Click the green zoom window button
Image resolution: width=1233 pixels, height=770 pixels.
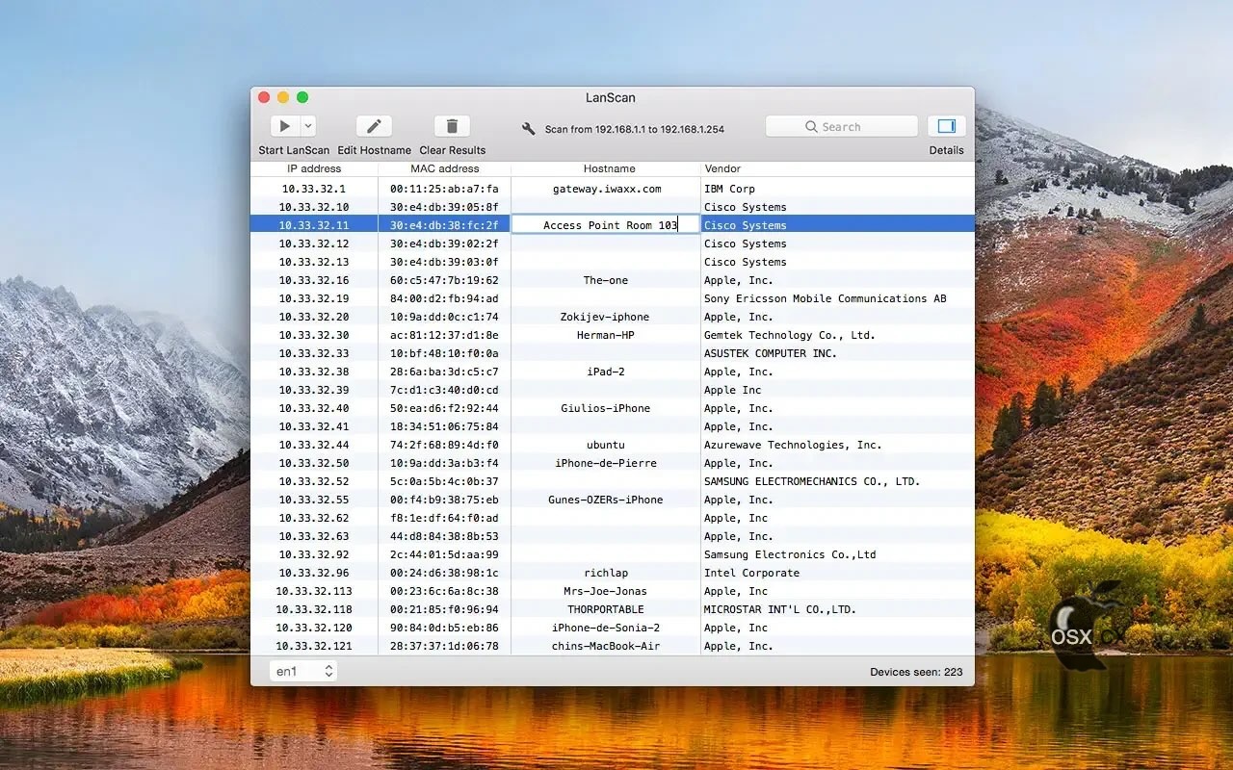[x=302, y=97]
